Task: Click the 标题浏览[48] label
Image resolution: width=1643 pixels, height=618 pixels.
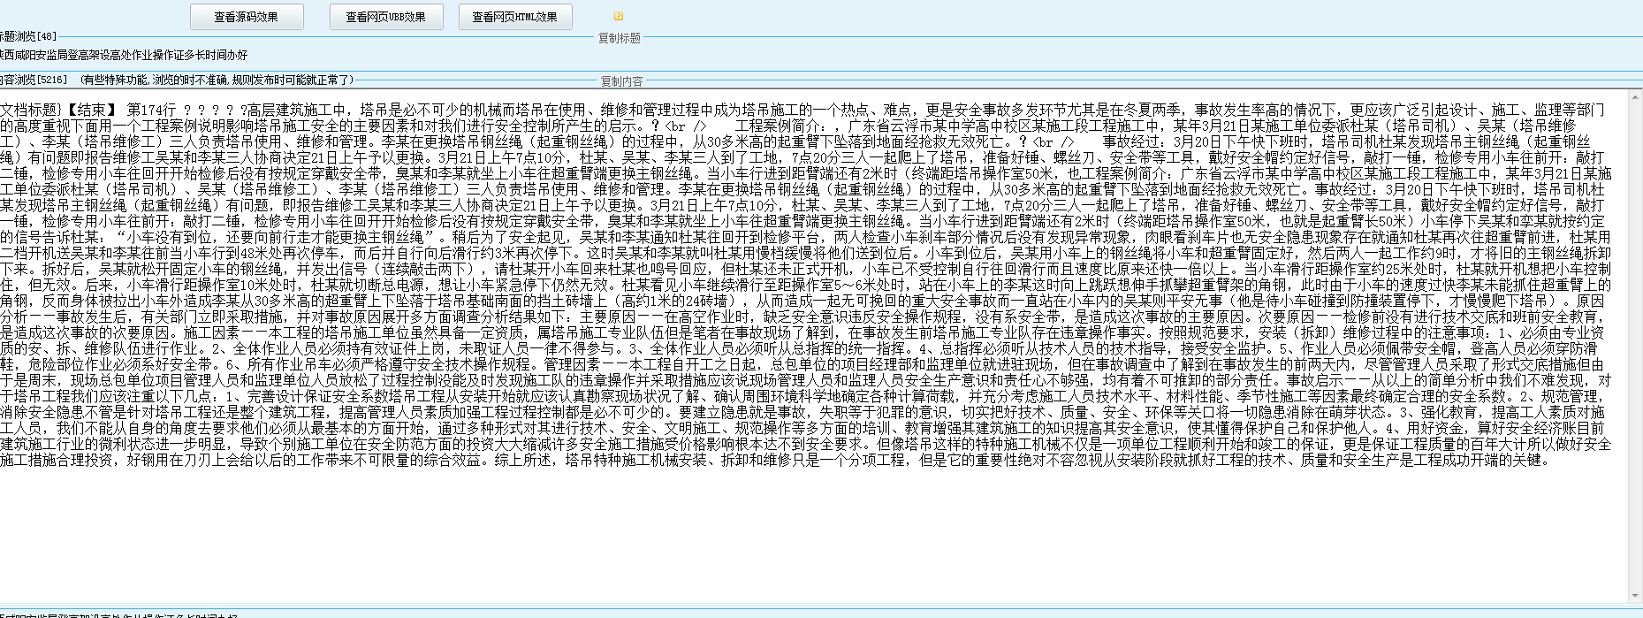Action: click(28, 36)
